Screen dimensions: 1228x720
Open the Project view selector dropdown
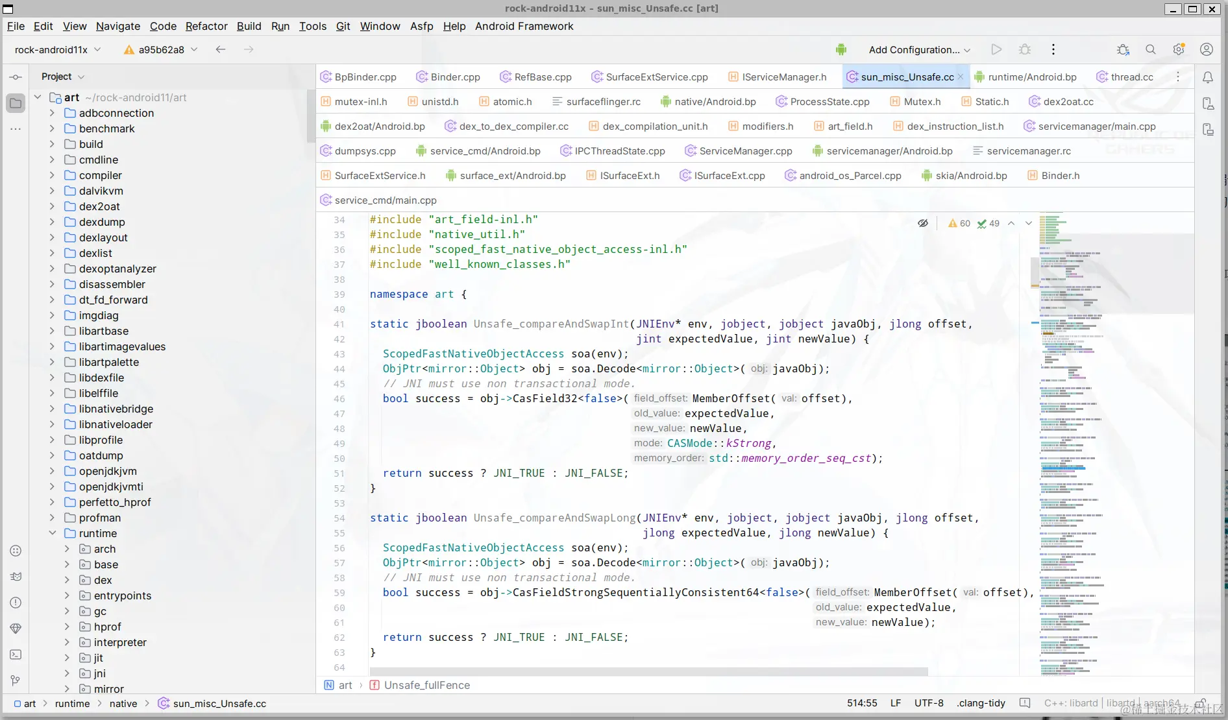click(63, 77)
